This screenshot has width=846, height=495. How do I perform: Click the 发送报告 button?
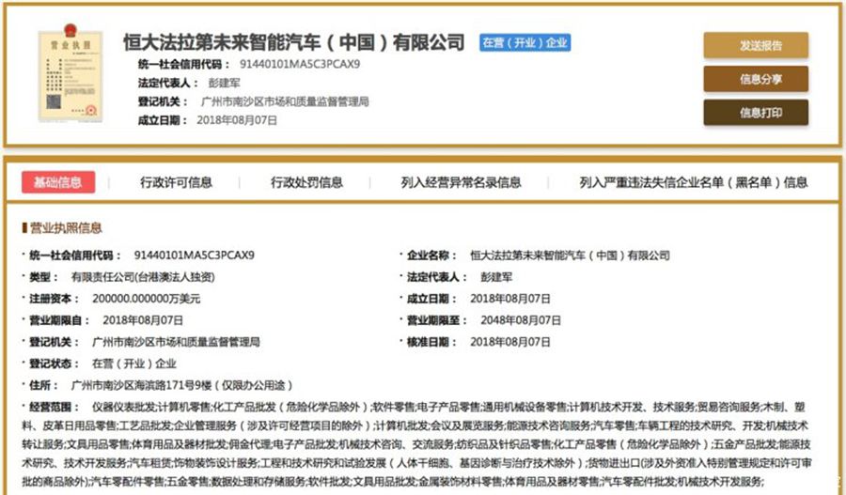point(755,46)
